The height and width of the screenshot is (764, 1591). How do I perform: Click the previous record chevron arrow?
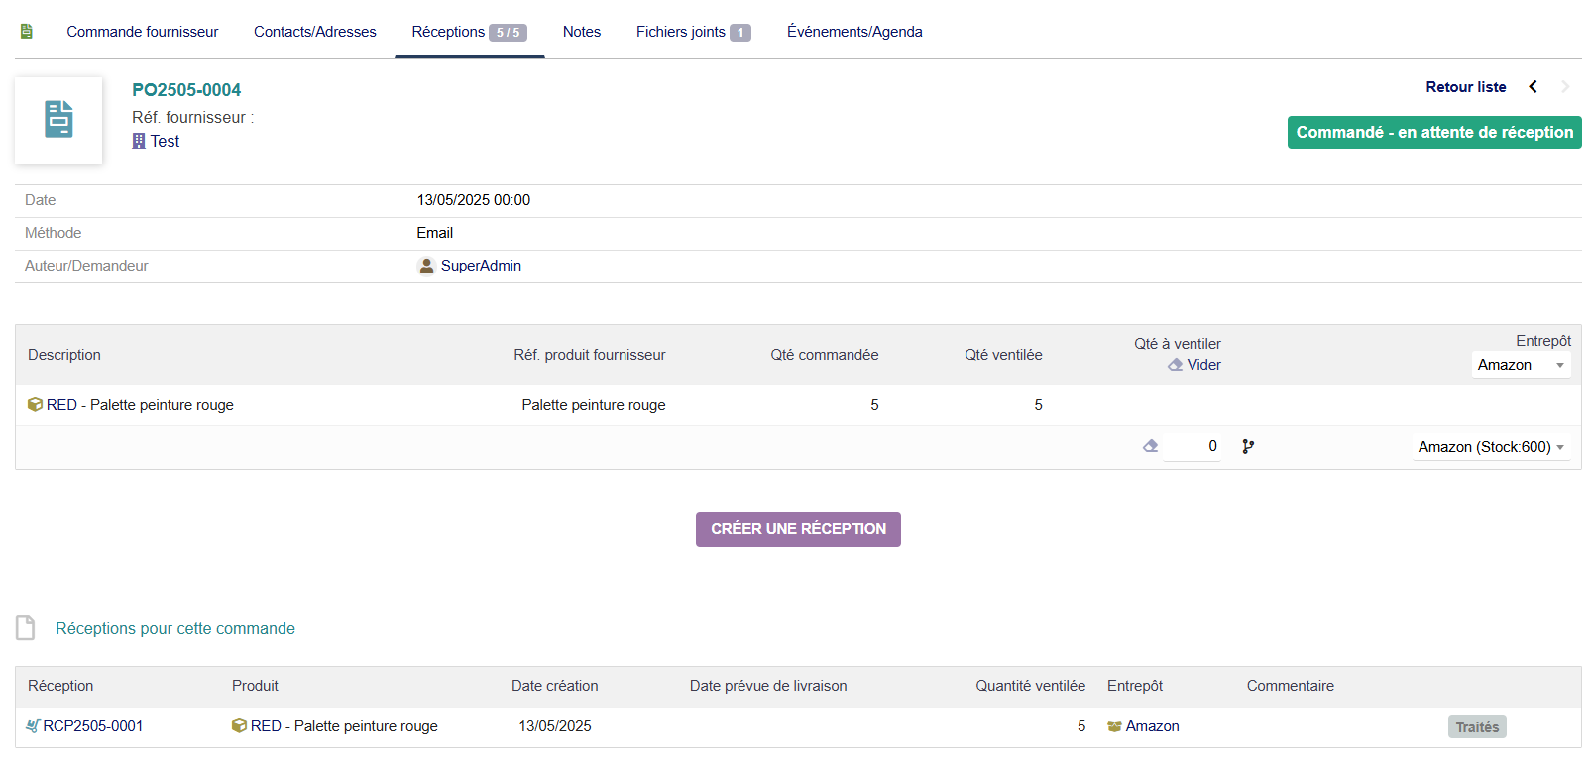click(x=1534, y=87)
